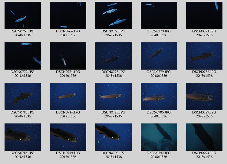The image size is (227, 164).
Task: Choose the DSCN0774.JPG thumbnail
Action: coord(68,56)
